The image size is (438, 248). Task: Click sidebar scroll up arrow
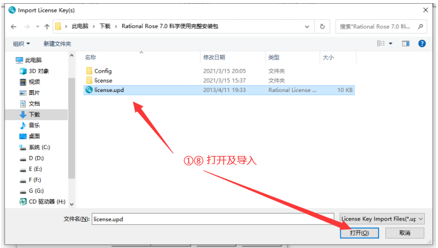pos(71,56)
